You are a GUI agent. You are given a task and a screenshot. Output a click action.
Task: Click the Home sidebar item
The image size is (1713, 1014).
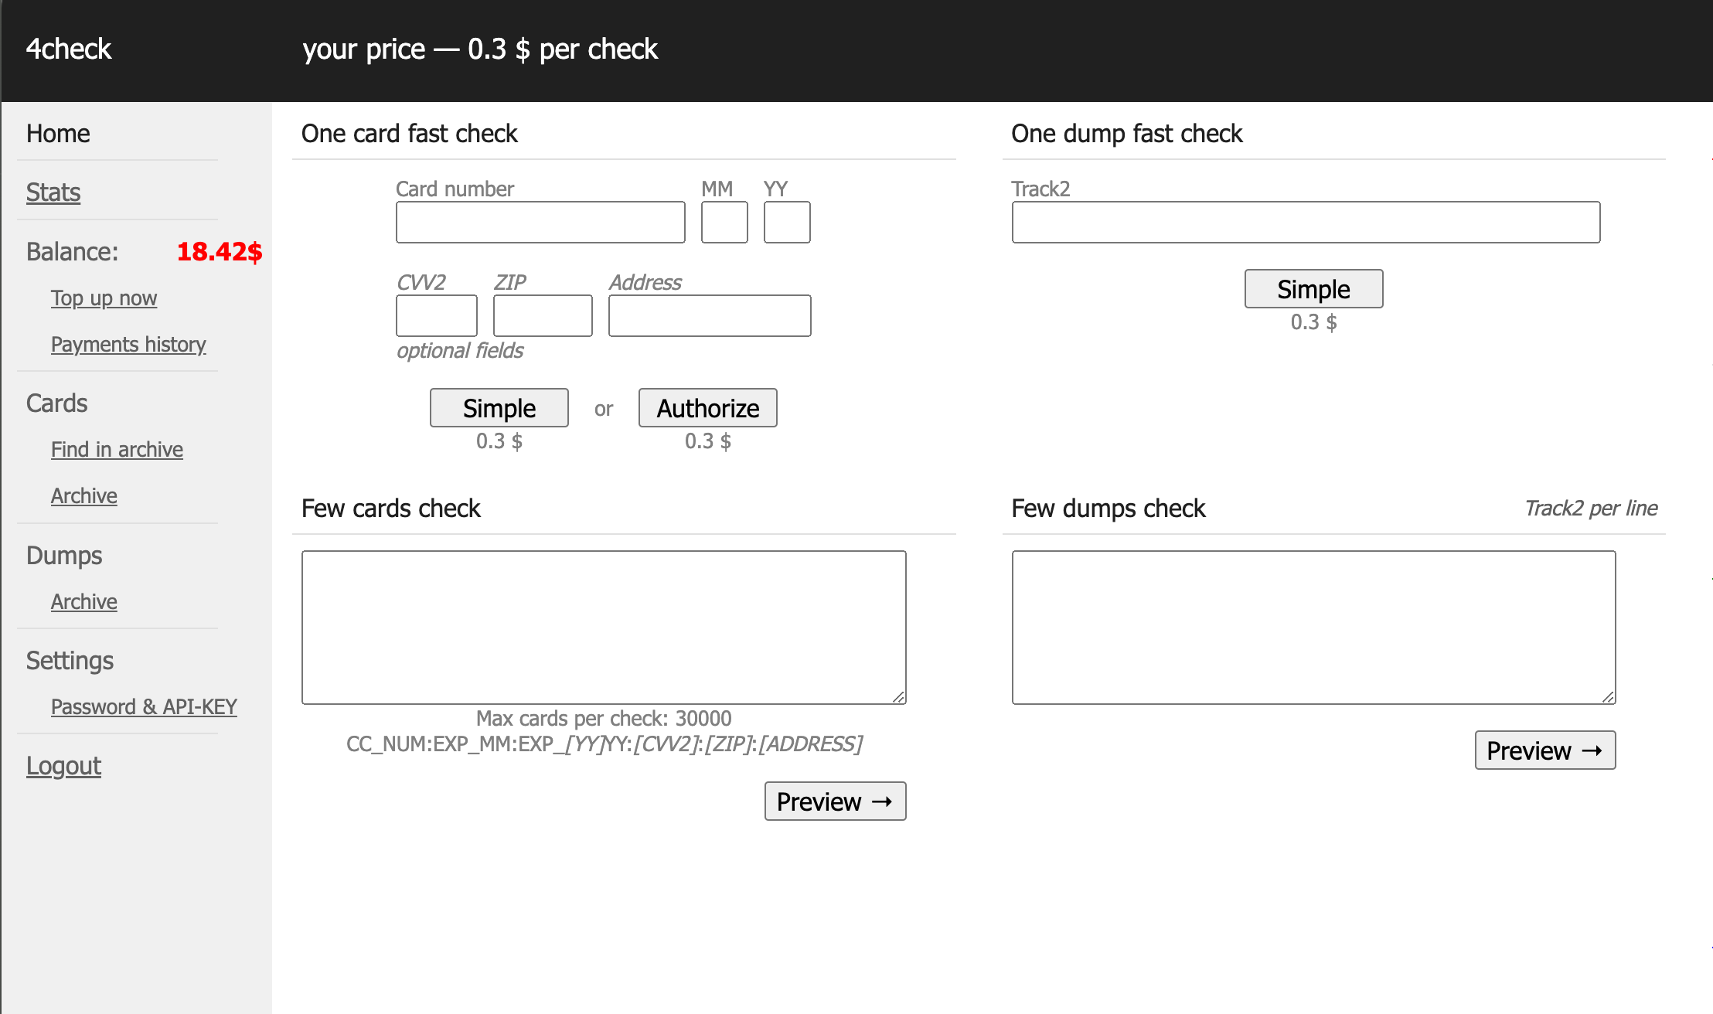[x=58, y=134]
